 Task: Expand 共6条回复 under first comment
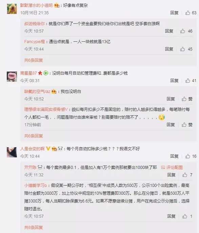click(34, 60)
